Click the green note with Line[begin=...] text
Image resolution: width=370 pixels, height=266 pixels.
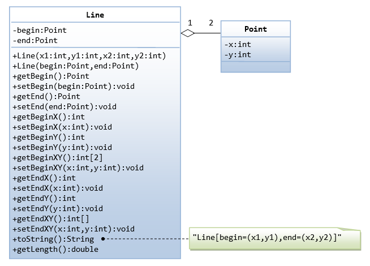(275, 238)
